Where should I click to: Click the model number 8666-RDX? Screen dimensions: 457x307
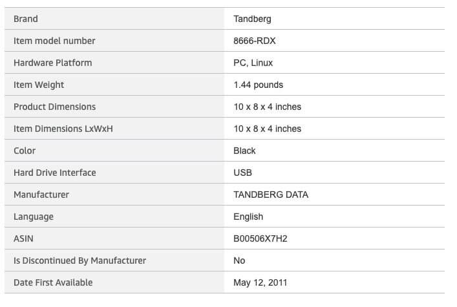(255, 41)
